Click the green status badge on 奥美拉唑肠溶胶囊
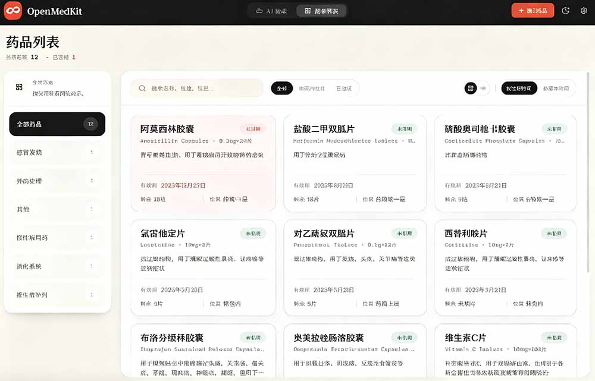Viewport: 595px width, 381px height. pyautogui.click(x=404, y=338)
